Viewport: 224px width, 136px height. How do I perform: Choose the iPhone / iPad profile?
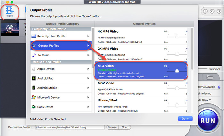[141, 104]
